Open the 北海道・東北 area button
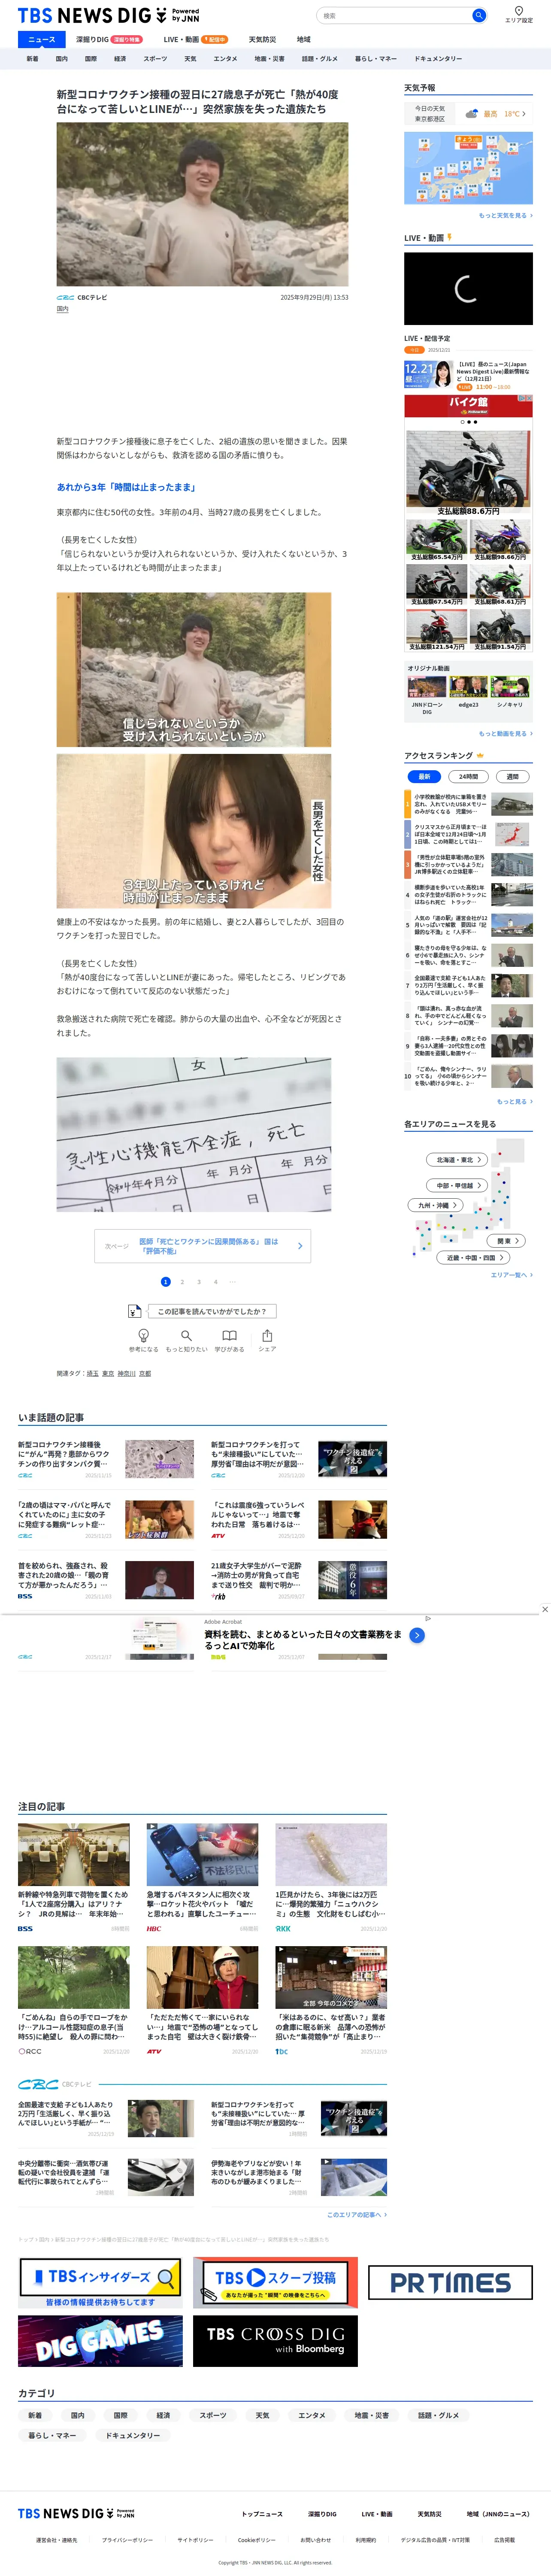Viewport: 551px width, 2576px height. [457, 1160]
